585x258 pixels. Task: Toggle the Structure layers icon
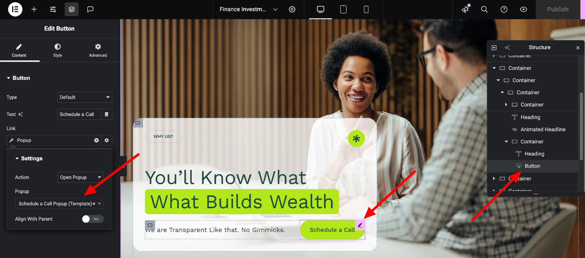pyautogui.click(x=72, y=9)
